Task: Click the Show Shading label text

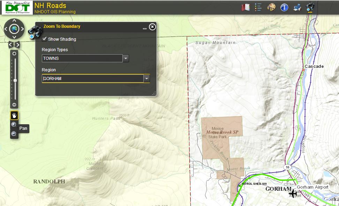Action: pos(62,39)
